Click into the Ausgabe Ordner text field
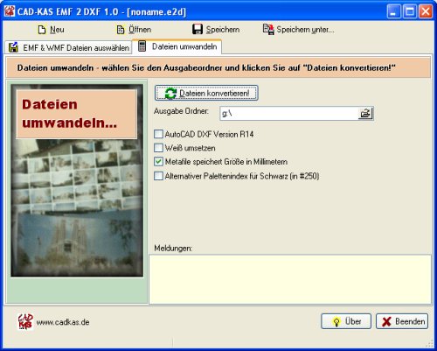 pos(289,113)
